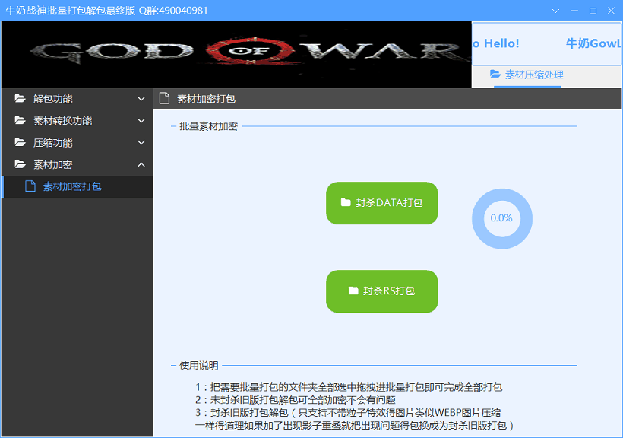Click the 牛奶GowL text in the top banner
This screenshot has height=438, width=623.
pos(593,43)
